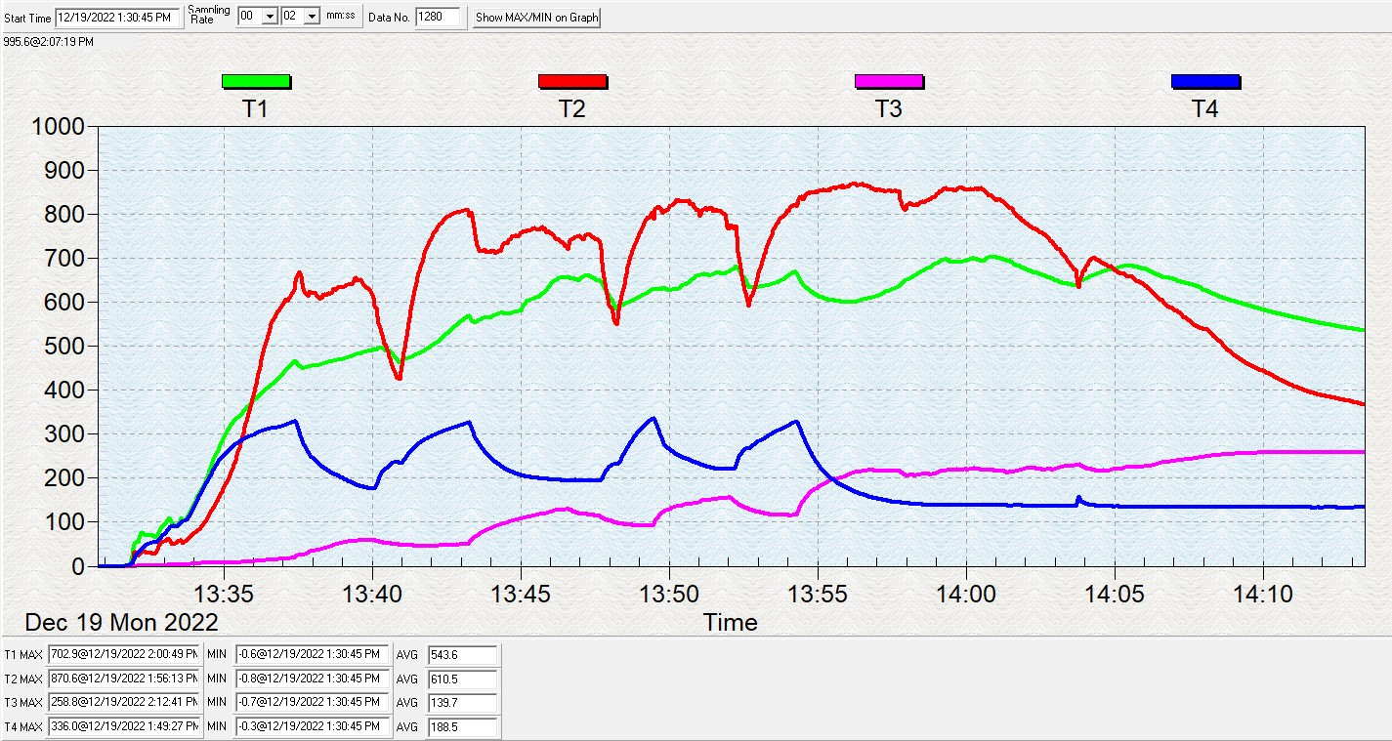The image size is (1392, 741).
Task: Click the T3 AVG field showing 139.7
Action: [x=462, y=702]
